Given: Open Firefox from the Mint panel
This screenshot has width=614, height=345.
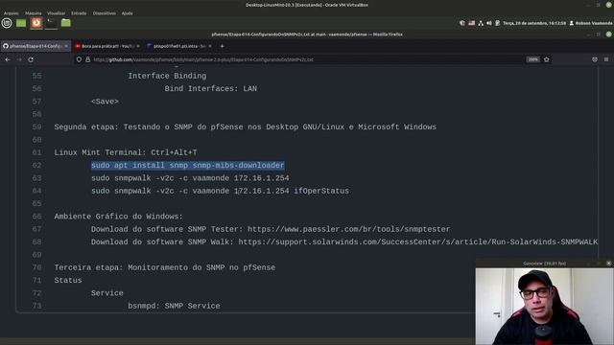Looking at the screenshot, I should pyautogui.click(x=36, y=23).
